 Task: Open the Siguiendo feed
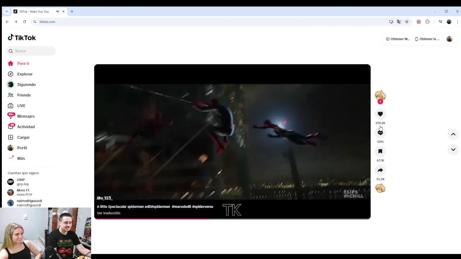[26, 85]
